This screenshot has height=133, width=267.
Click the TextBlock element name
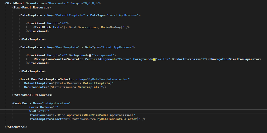[x=43, y=27]
